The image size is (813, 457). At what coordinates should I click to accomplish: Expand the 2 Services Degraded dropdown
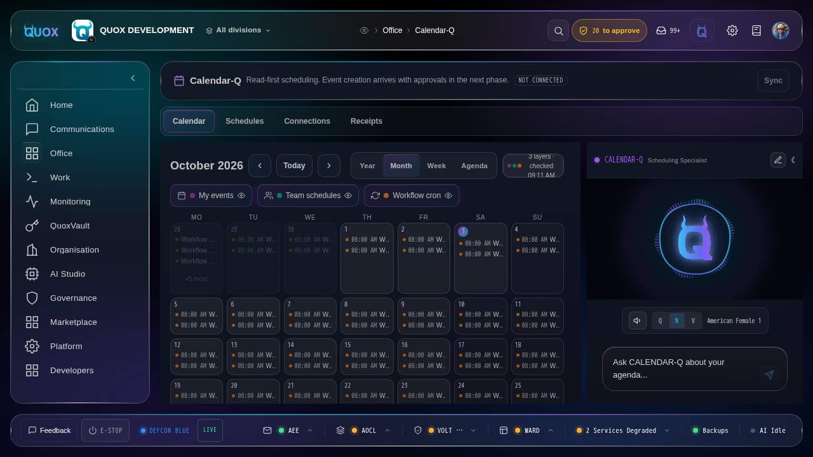pos(667,430)
